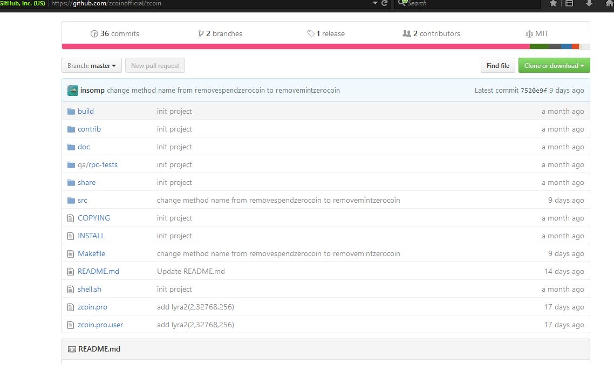
Task: Click the share folder icon
Action: click(71, 183)
